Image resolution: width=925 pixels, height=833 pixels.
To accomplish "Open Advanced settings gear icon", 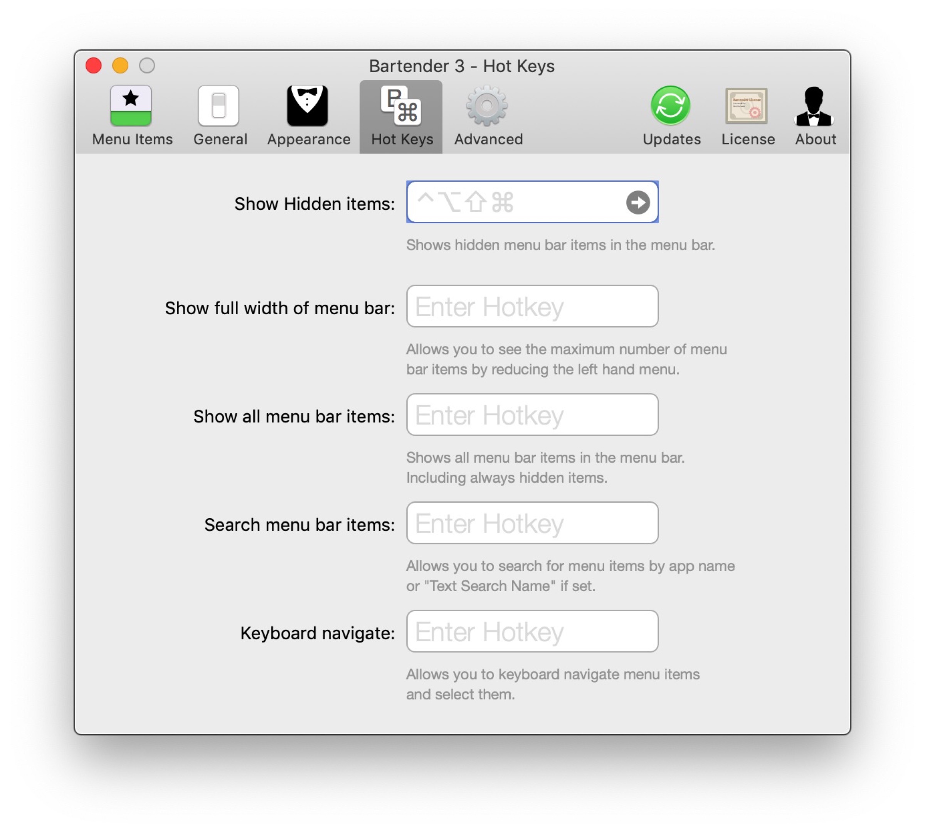I will pyautogui.click(x=487, y=106).
